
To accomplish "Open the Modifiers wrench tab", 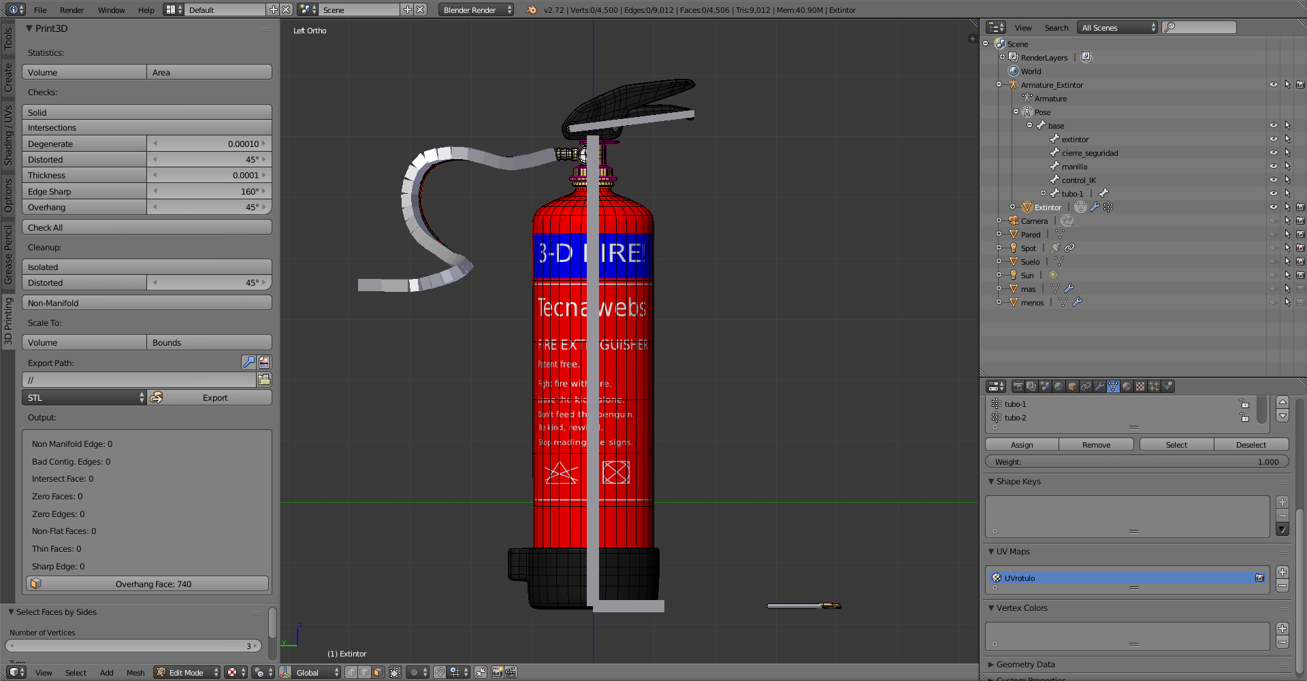I will pyautogui.click(x=1099, y=386).
